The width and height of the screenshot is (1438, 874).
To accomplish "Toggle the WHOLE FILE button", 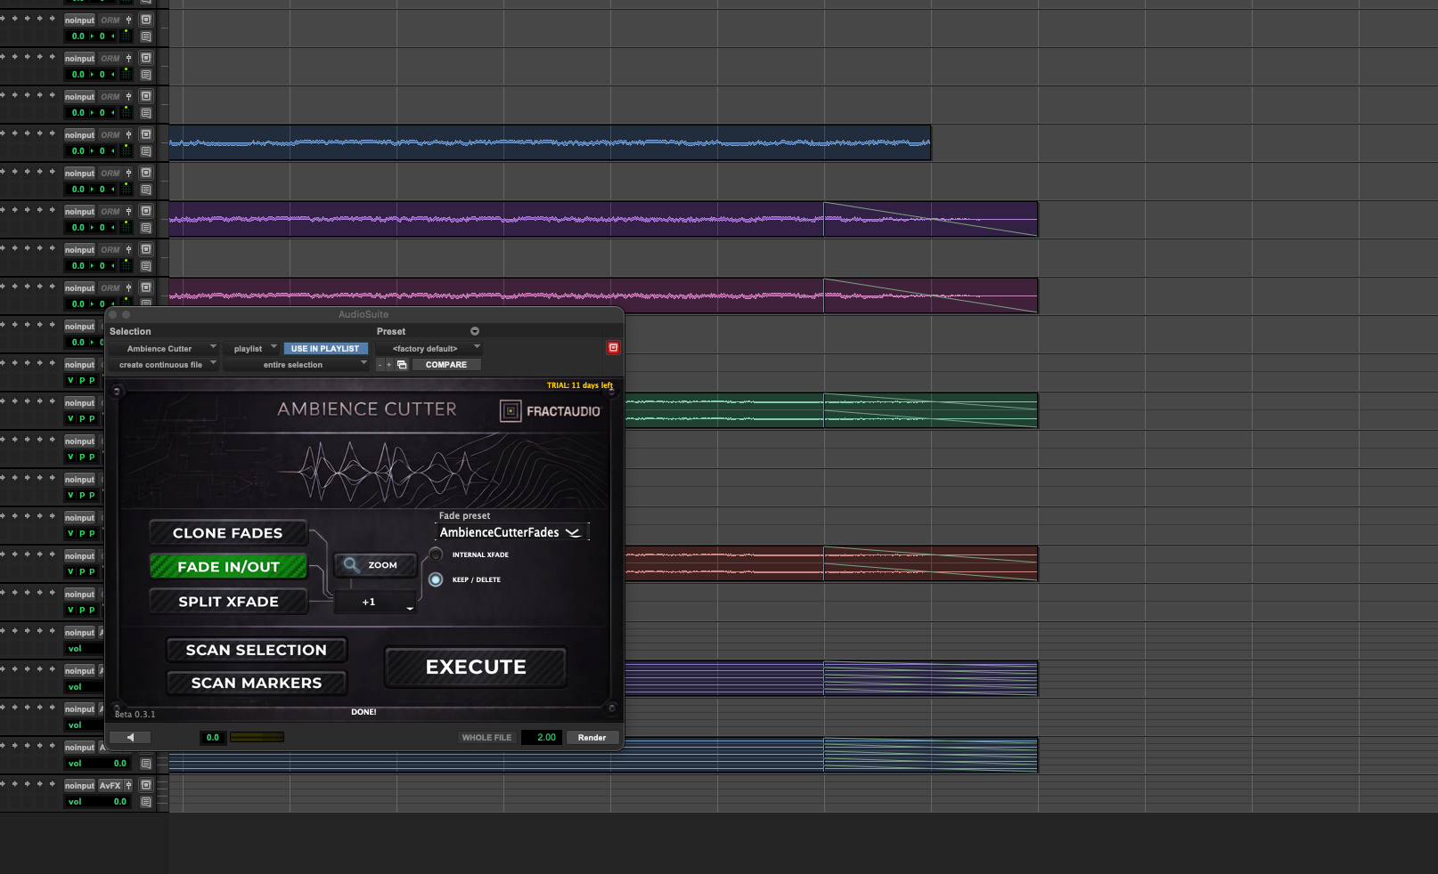I will (486, 737).
